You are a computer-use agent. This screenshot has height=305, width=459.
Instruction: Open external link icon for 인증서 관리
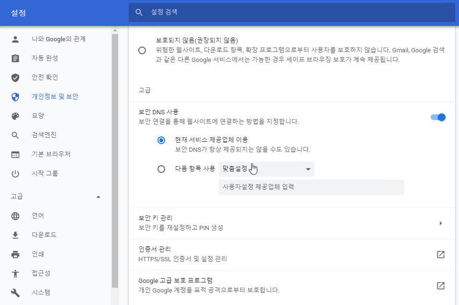[x=441, y=255]
